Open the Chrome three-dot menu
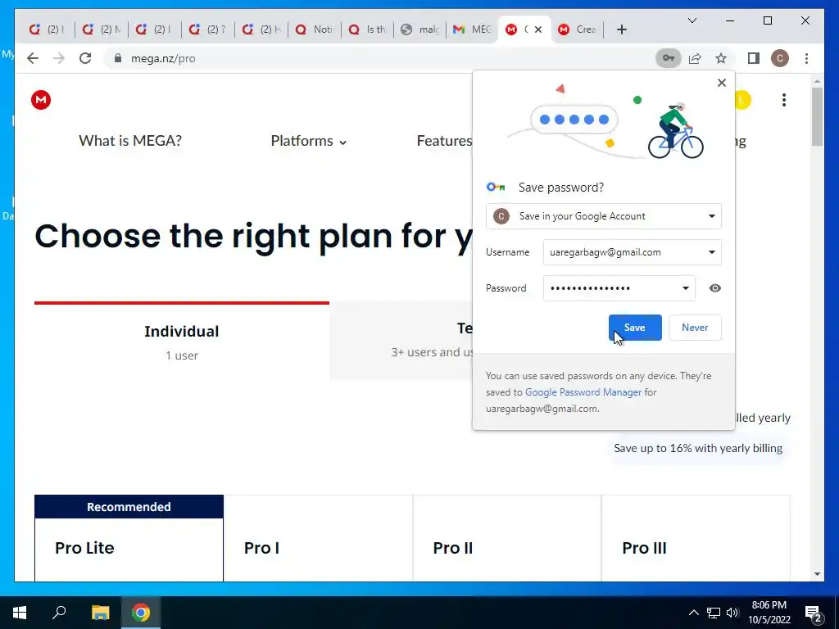Screen dimensions: 839x629 coord(806,58)
